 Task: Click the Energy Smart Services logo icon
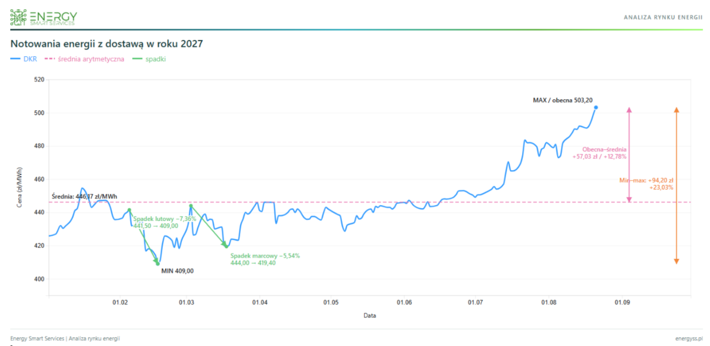18,18
